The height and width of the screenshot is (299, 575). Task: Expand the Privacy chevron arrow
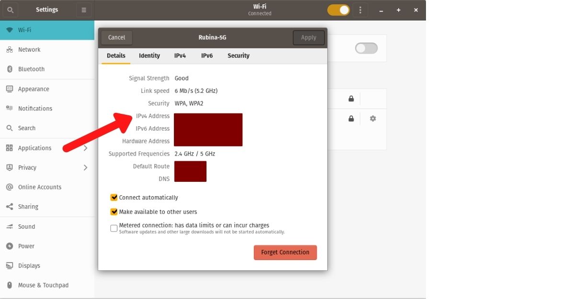pyautogui.click(x=85, y=167)
